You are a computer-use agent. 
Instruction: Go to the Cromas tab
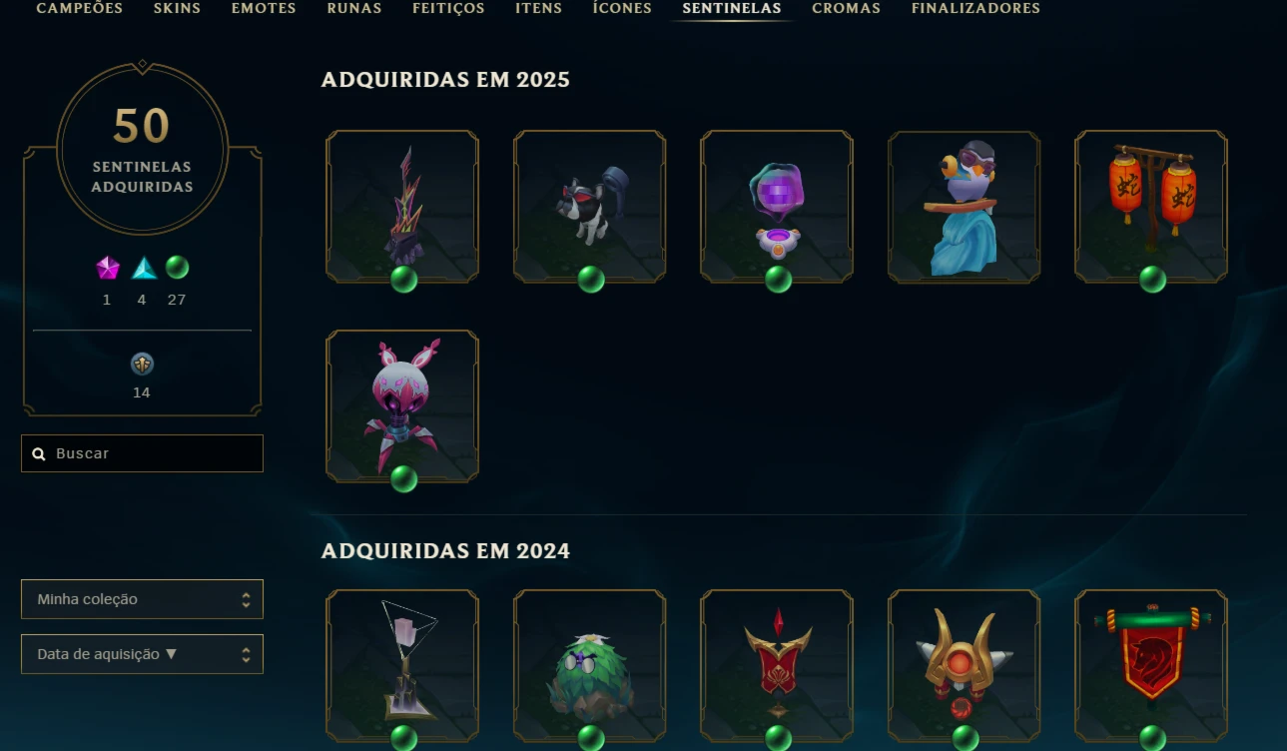(847, 8)
